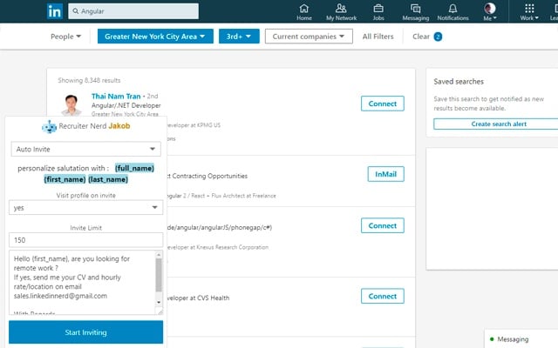The height and width of the screenshot is (348, 558).
Task: Click into the invite message text area
Action: (x=82, y=282)
